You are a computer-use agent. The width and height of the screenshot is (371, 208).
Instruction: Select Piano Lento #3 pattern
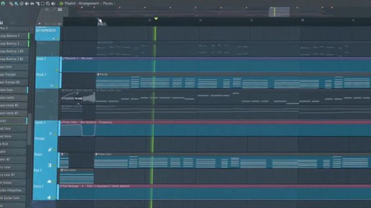(x=14, y=113)
